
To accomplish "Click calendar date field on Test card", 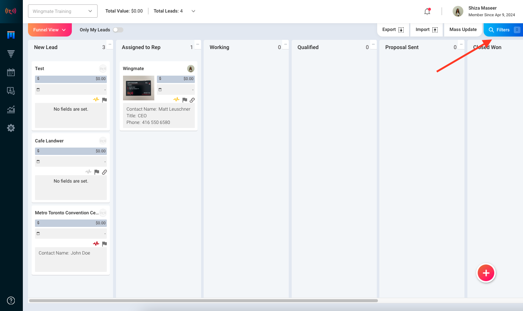I will [71, 90].
